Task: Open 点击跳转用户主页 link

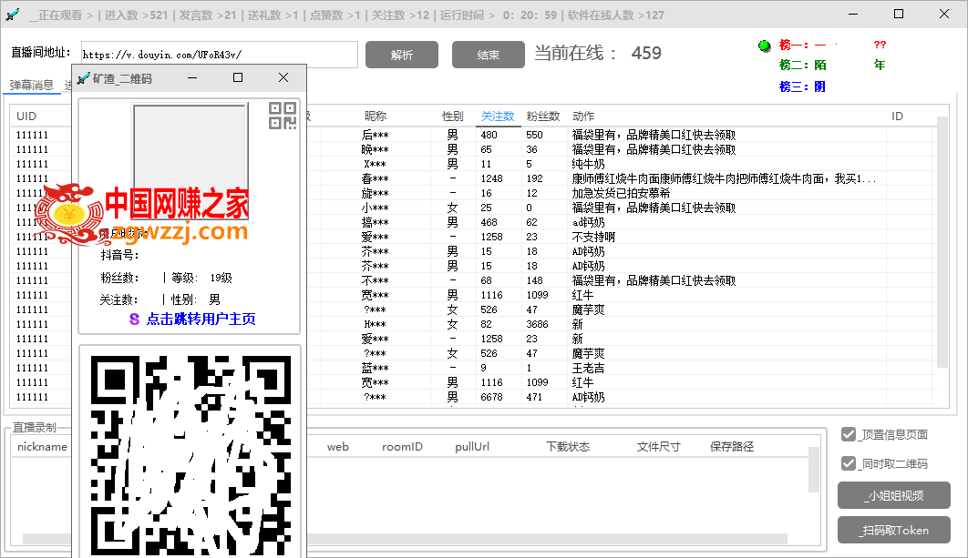Action: (x=201, y=319)
